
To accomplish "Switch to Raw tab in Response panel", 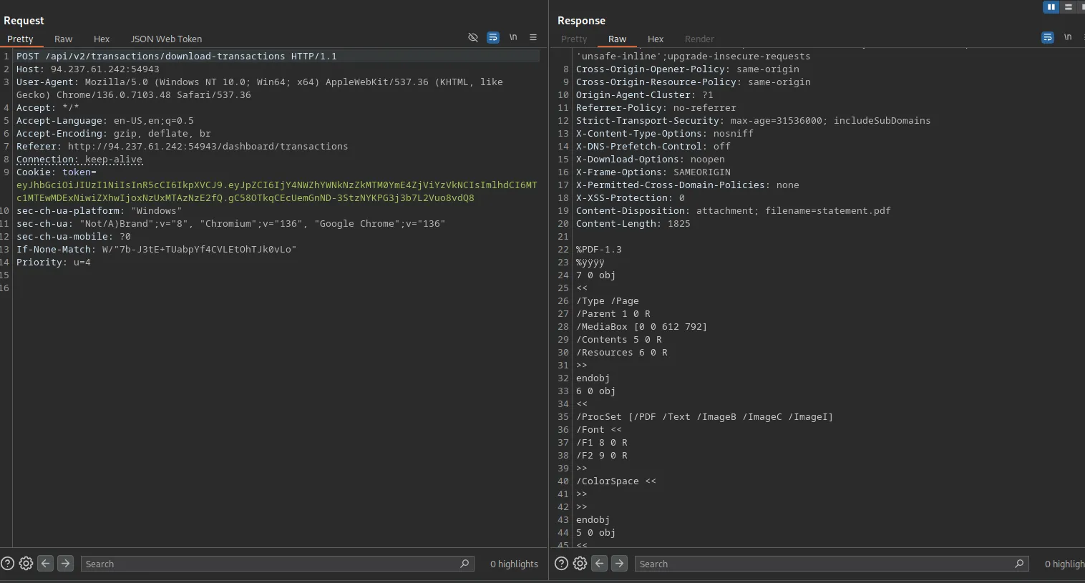I will pyautogui.click(x=617, y=39).
